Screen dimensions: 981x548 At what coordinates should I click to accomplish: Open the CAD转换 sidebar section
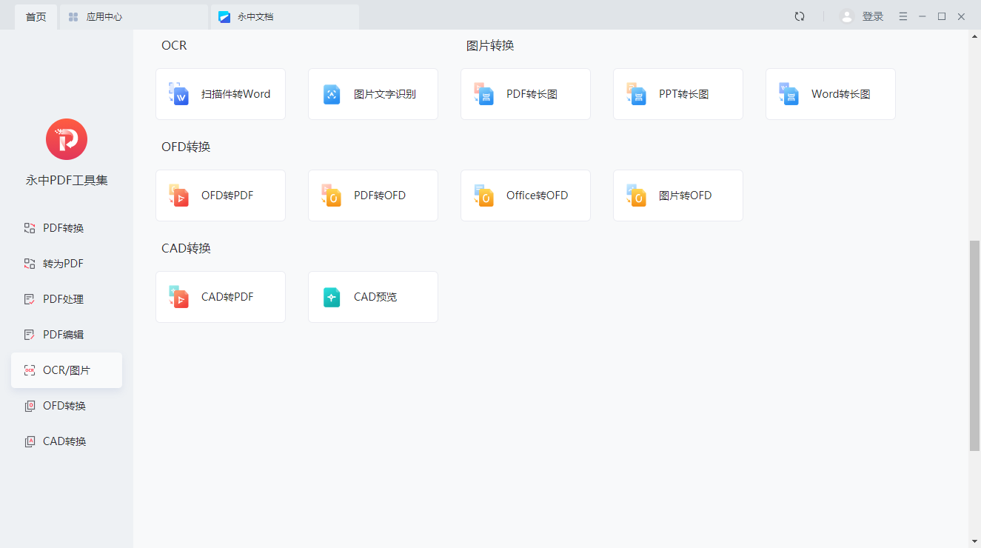click(x=66, y=441)
